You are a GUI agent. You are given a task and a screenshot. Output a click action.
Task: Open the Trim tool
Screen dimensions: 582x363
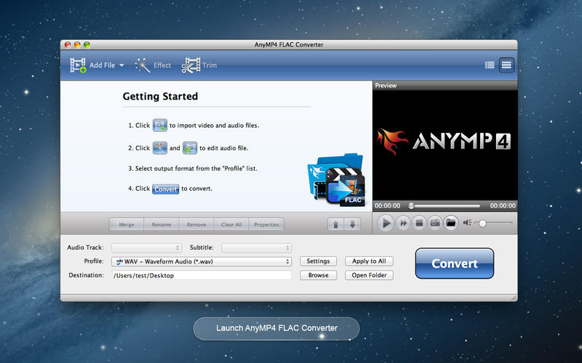199,65
